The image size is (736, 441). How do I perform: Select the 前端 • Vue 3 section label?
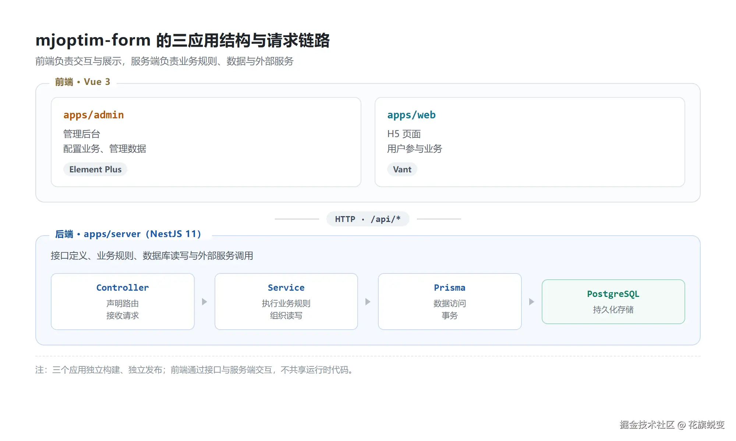click(82, 82)
